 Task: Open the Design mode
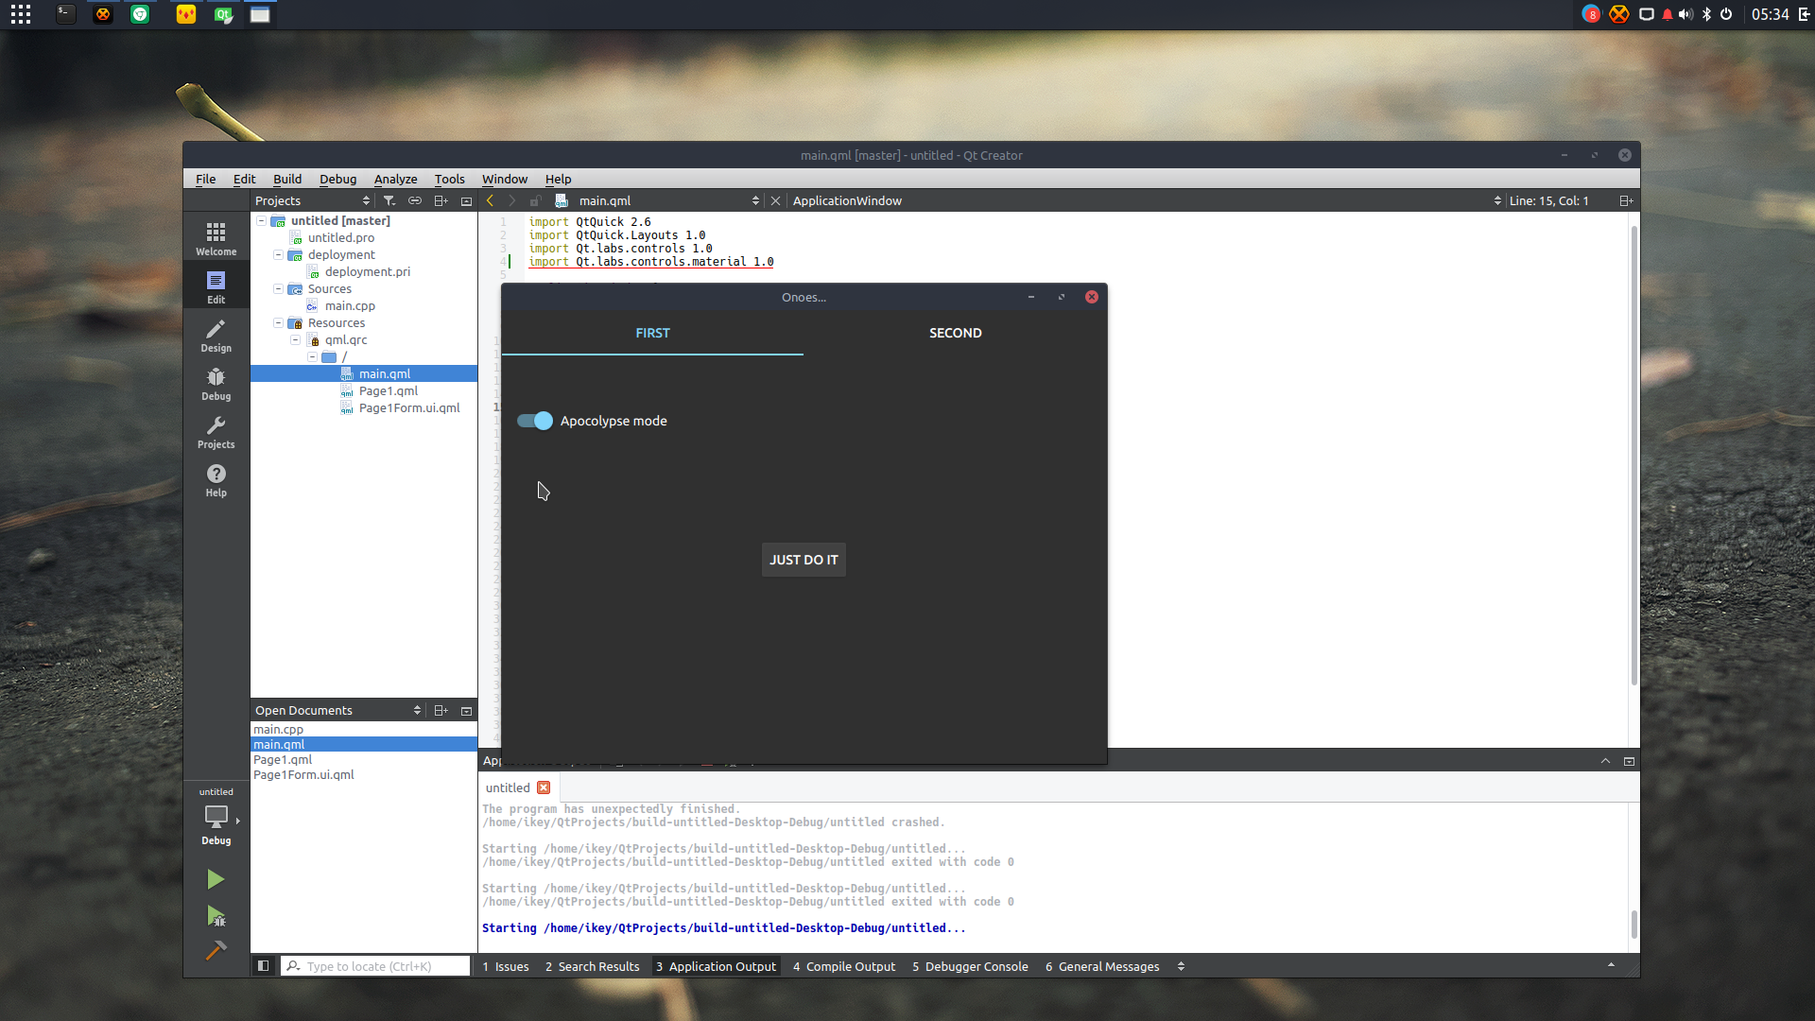click(x=216, y=336)
